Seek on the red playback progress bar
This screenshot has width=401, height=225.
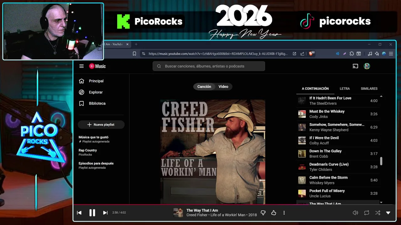pyautogui.click(x=234, y=205)
